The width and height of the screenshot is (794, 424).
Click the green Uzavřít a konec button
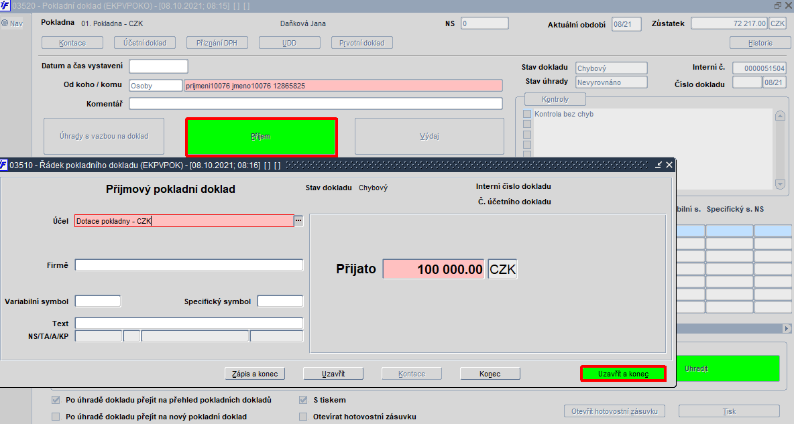pos(623,373)
